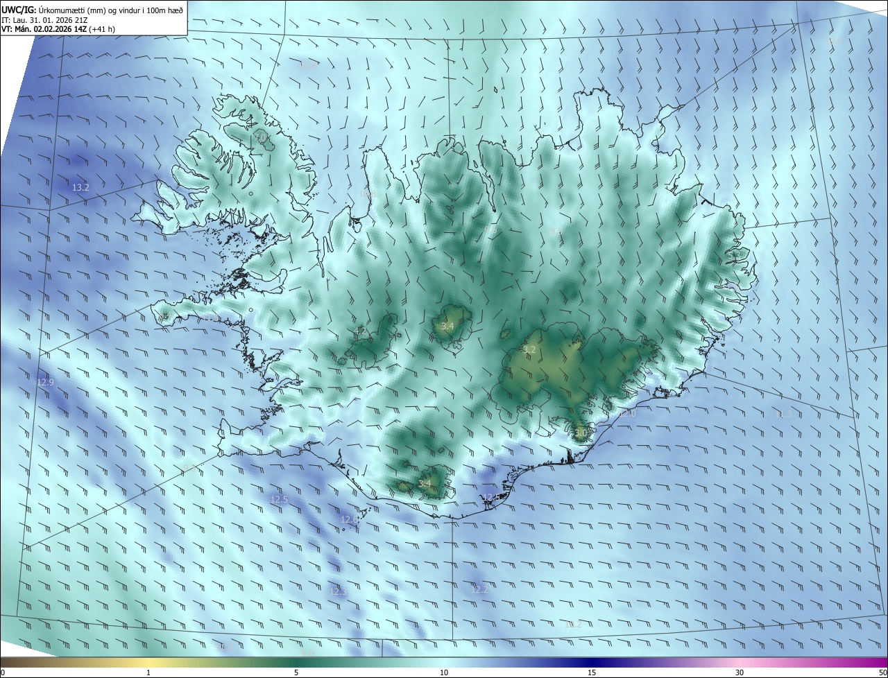This screenshot has height=678, width=888.
Task: Click the 3.2 value on Vatnajökull glacier
Action: 529,350
